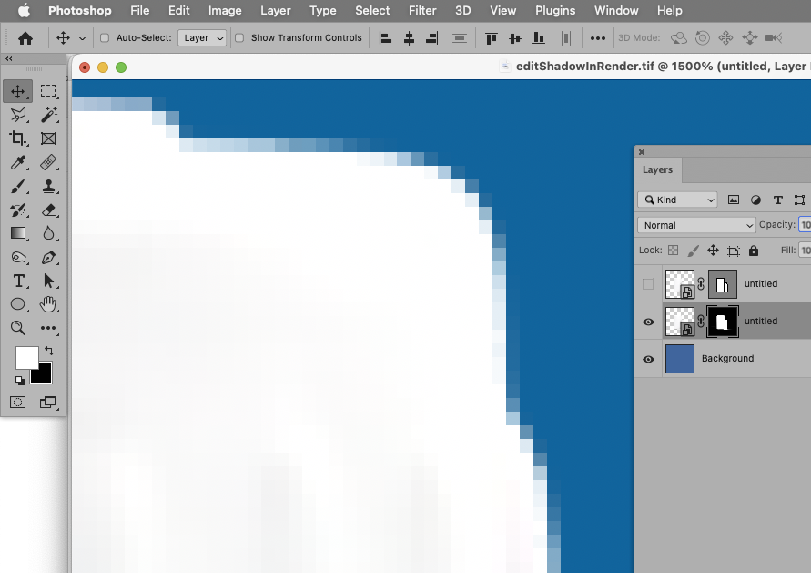Open the Kind filter dropdown in Layers
811x573 pixels.
pos(677,199)
